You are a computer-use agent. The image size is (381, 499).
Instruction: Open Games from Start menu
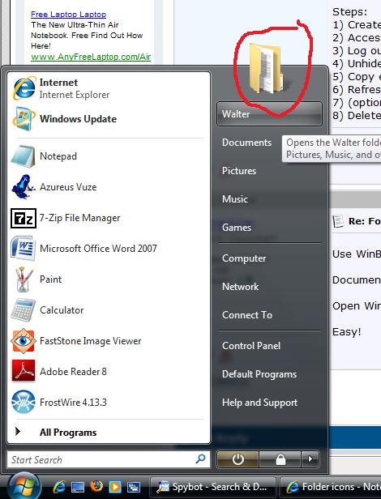(237, 227)
